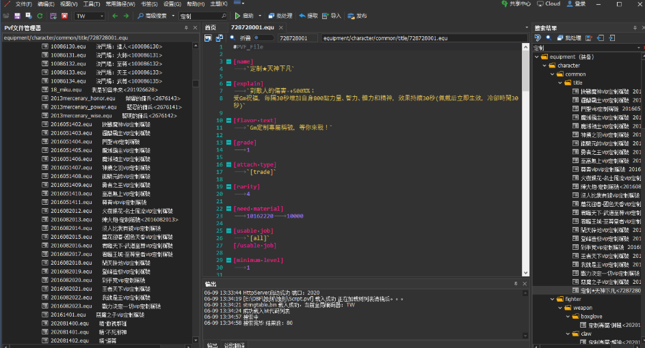Click the magnifier icon in toolbar search box
The width and height of the screenshot is (645, 348).
pyautogui.click(x=224, y=16)
